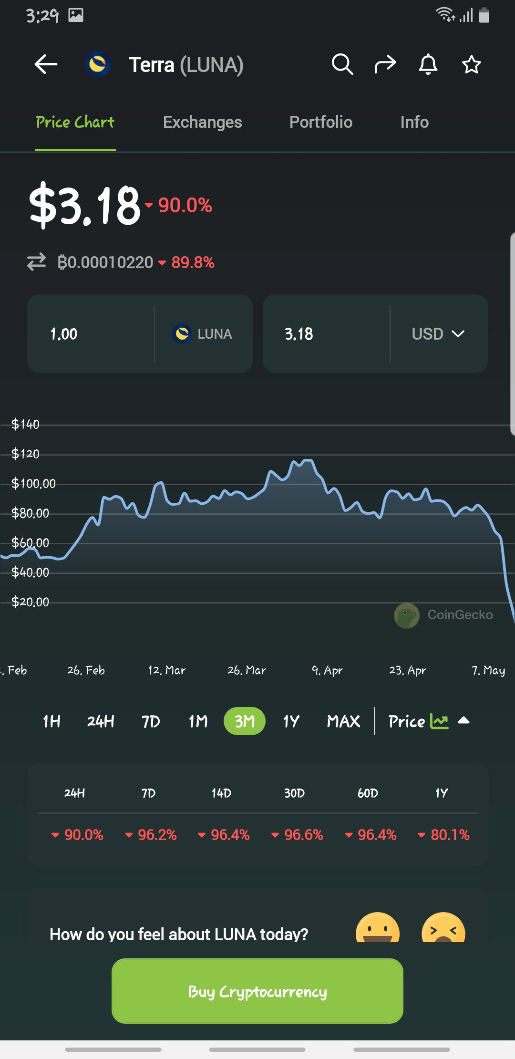Tap How do you feel about LUNA today

click(179, 934)
